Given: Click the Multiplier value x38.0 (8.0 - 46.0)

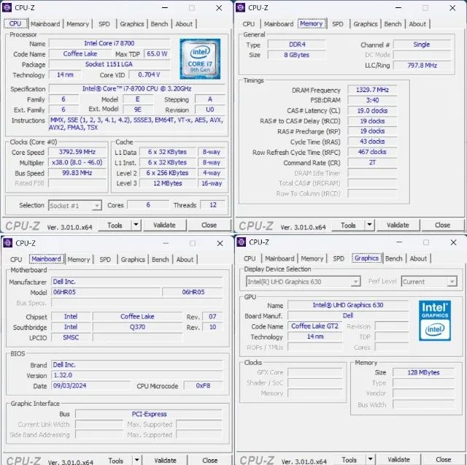Looking at the screenshot, I should click(77, 162).
